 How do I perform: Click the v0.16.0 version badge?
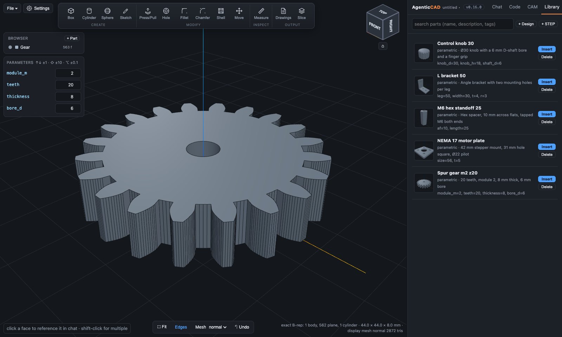[474, 7]
